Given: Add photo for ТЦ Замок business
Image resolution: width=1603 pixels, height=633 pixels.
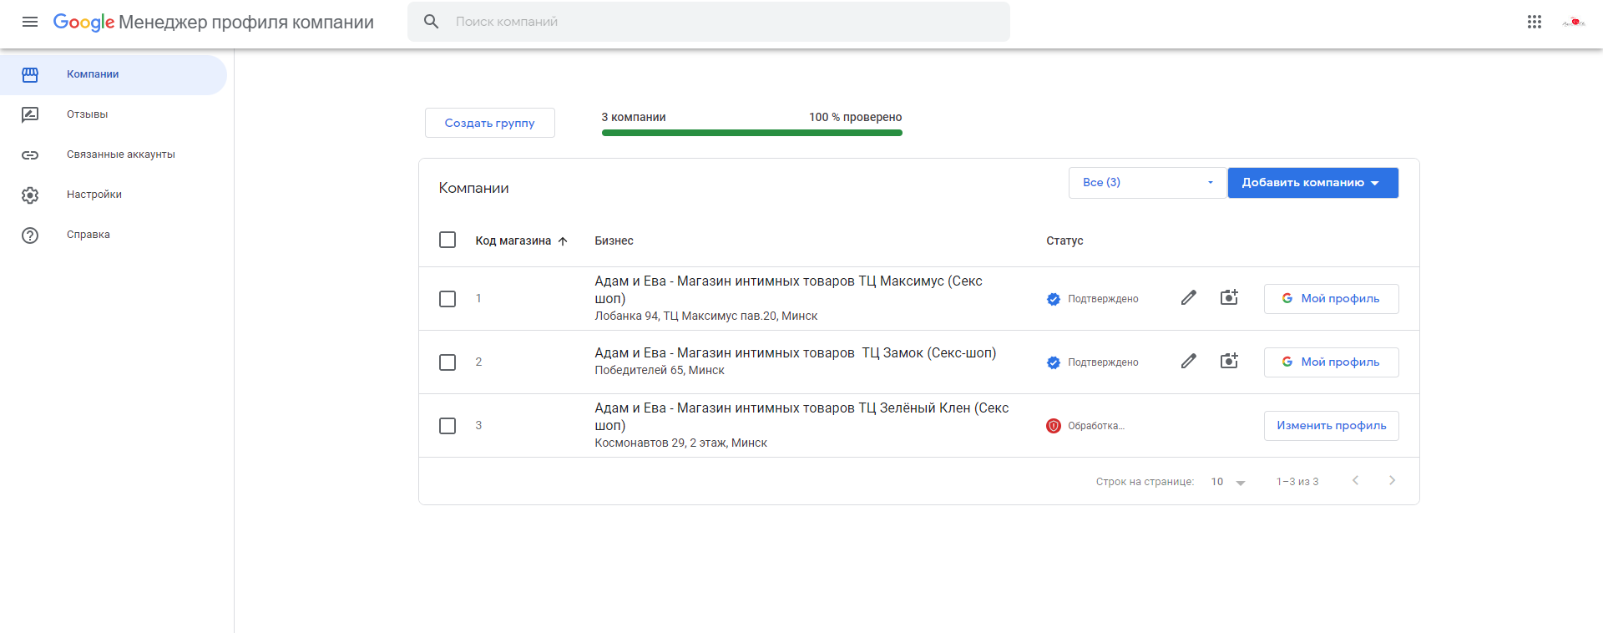Looking at the screenshot, I should [1229, 361].
